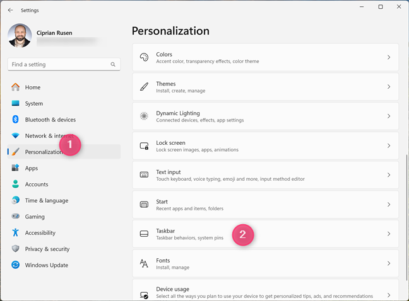Click the vertical scrollbar thumb
Image resolution: width=409 pixels, height=301 pixels.
pyautogui.click(x=406, y=217)
